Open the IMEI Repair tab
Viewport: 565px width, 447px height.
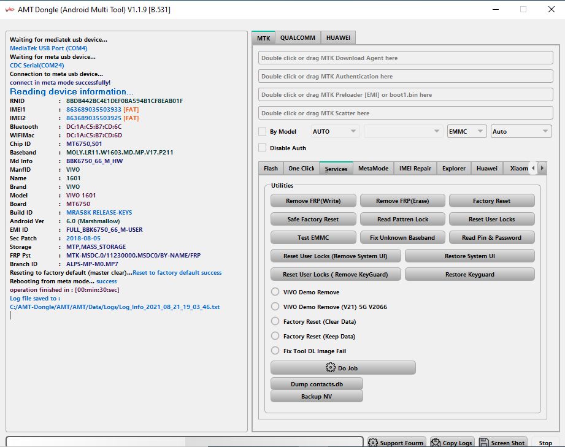(x=415, y=168)
